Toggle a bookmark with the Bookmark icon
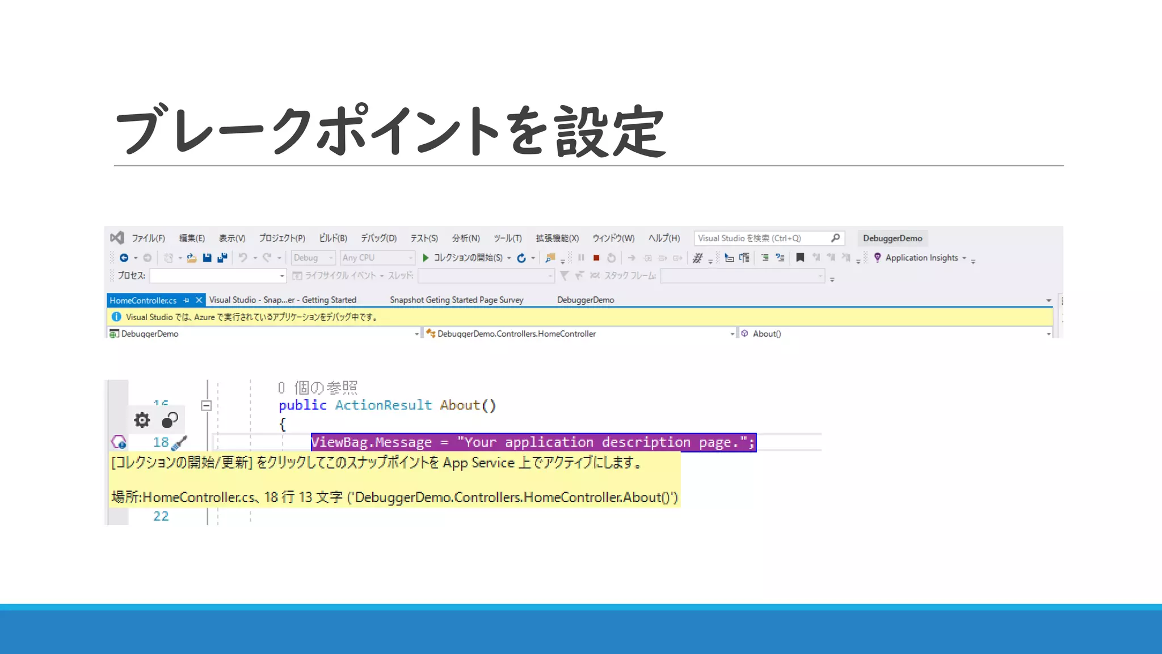 (x=800, y=258)
